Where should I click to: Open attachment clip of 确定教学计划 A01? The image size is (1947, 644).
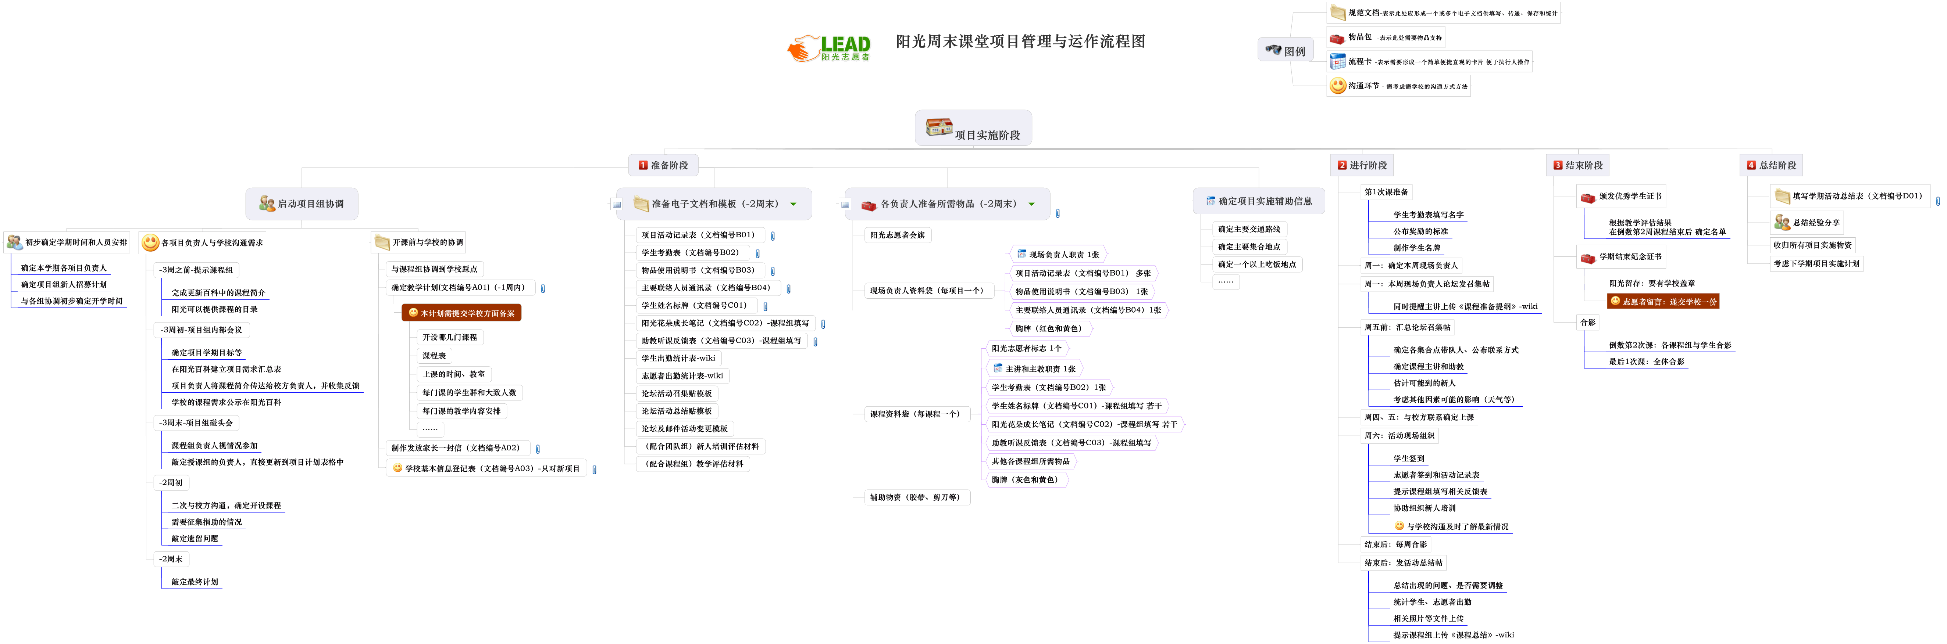click(x=543, y=288)
